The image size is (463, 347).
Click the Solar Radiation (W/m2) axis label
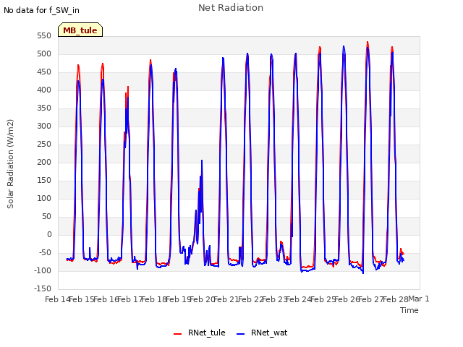point(10,164)
